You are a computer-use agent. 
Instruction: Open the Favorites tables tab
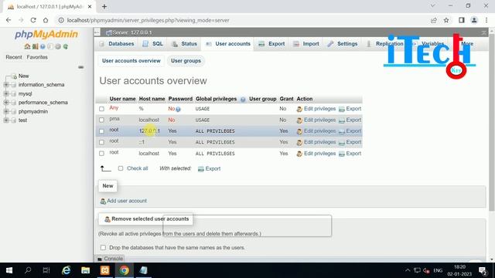tap(37, 57)
